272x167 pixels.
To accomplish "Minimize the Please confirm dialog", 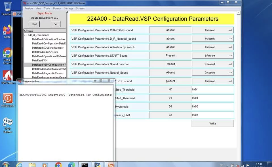I will (x=95, y=81).
